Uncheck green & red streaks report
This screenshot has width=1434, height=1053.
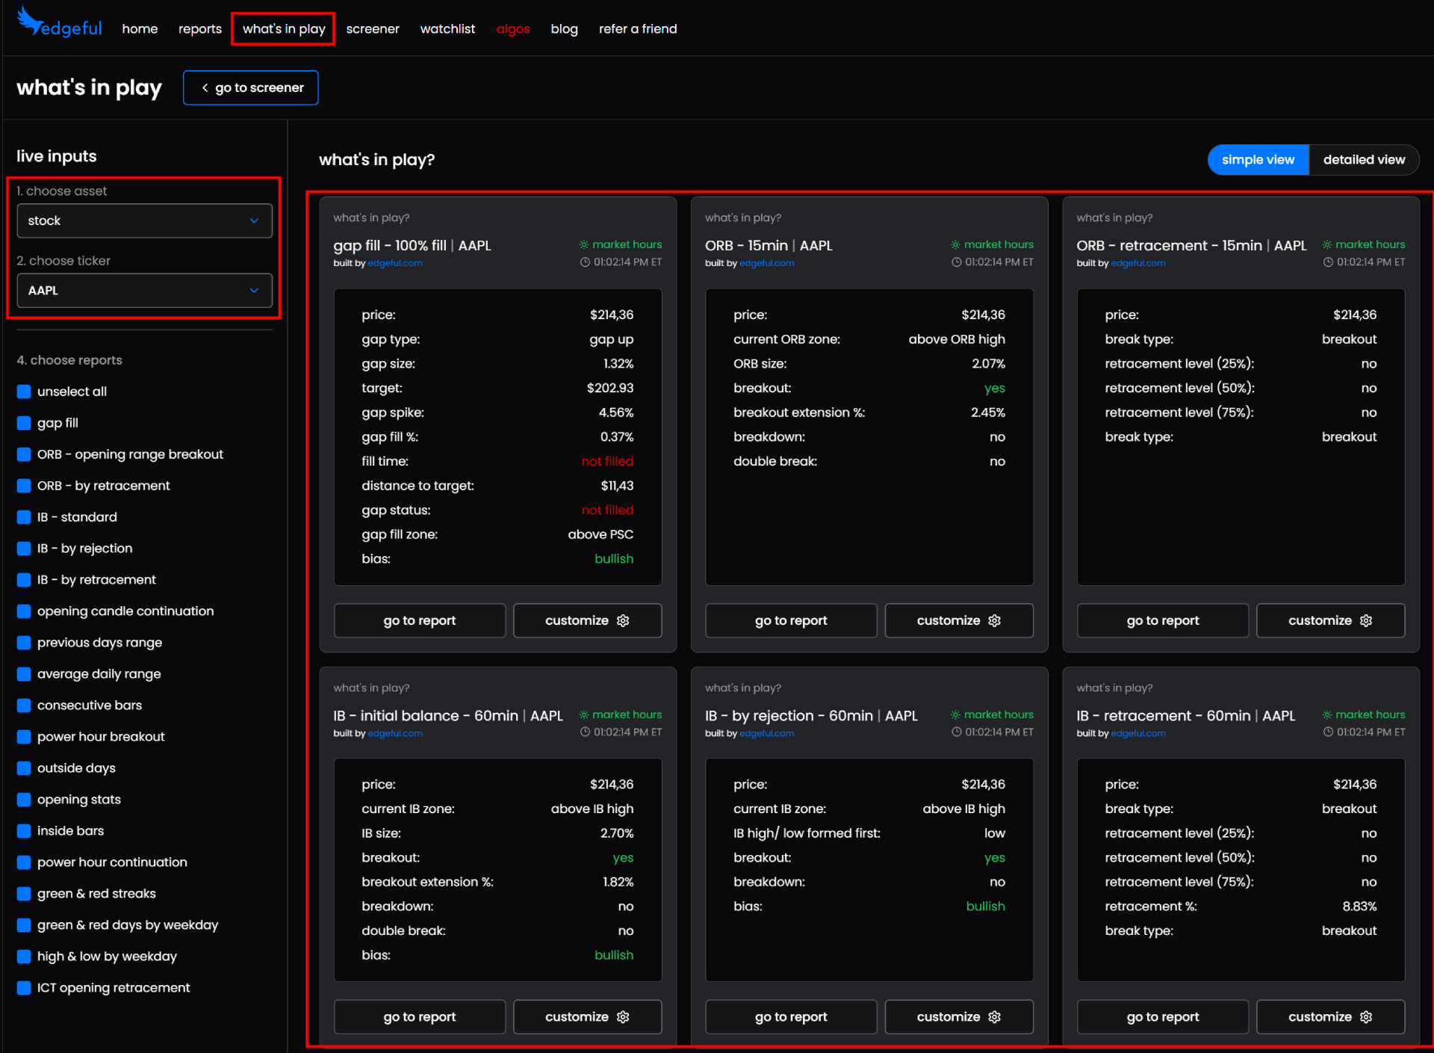24,894
